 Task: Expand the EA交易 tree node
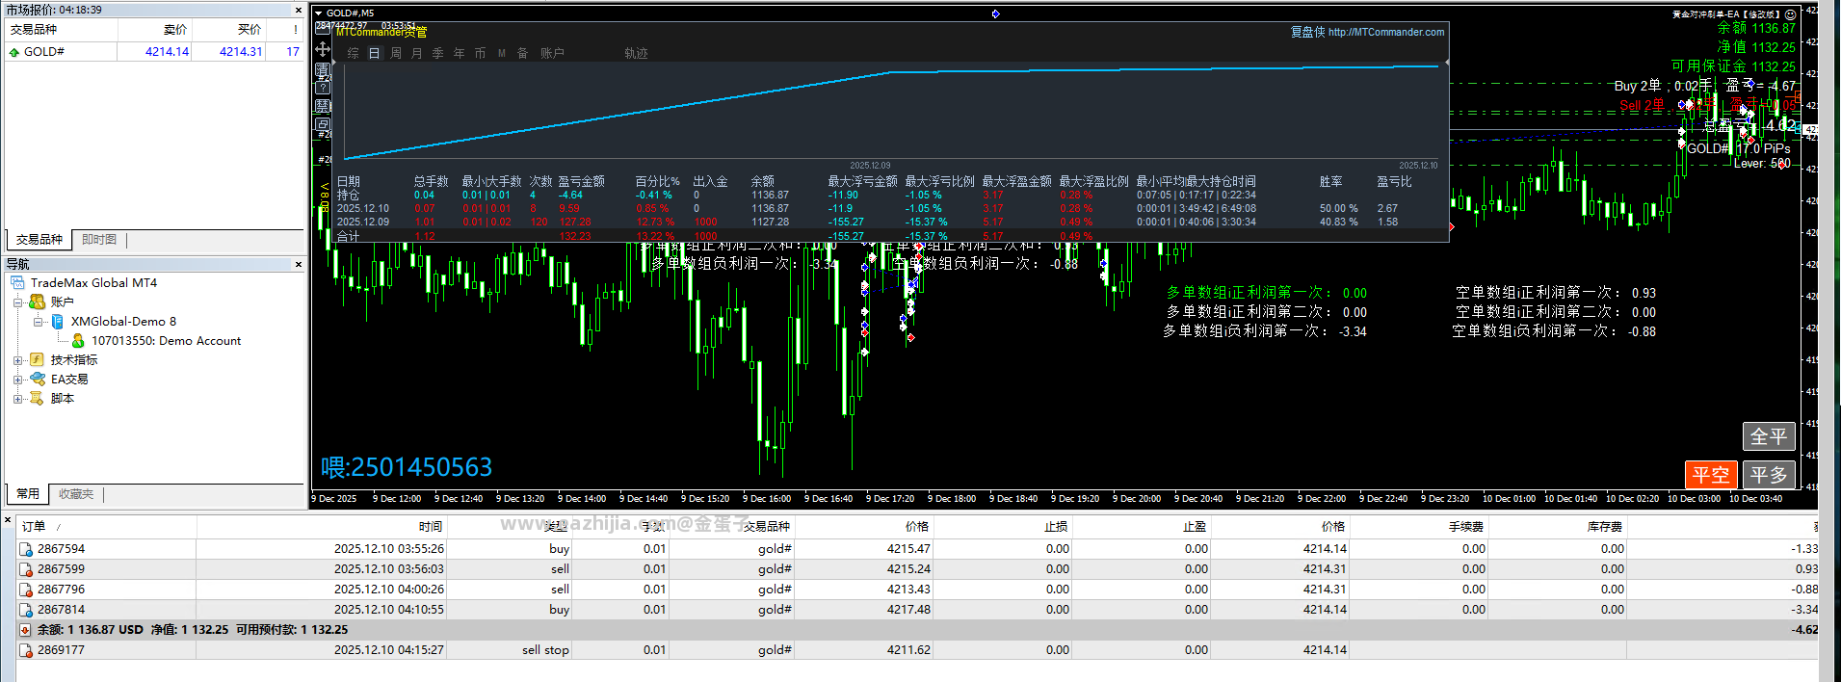point(17,379)
